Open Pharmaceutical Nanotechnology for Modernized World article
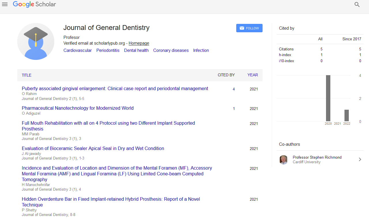The height and width of the screenshot is (220, 369). pos(78,108)
